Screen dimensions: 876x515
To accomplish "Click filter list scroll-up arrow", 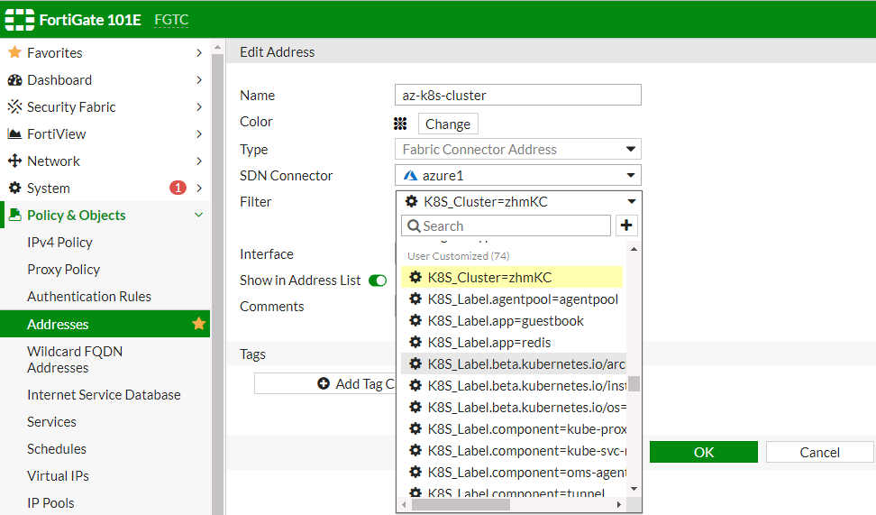I will 634,250.
